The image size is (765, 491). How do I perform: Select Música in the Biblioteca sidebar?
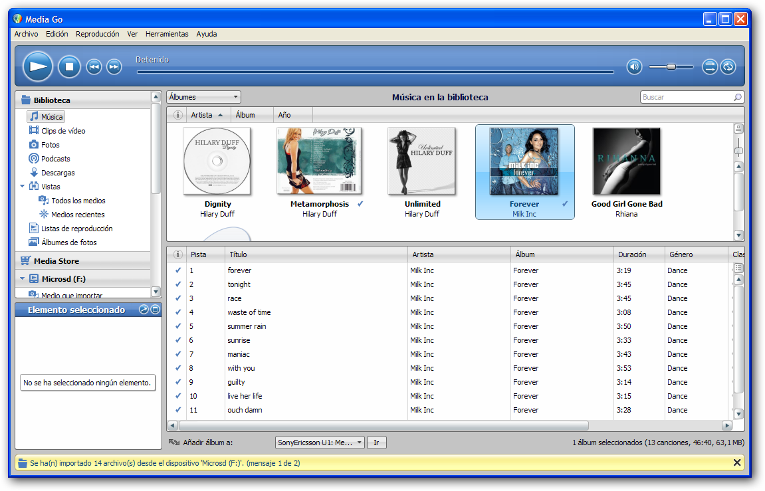click(x=47, y=116)
